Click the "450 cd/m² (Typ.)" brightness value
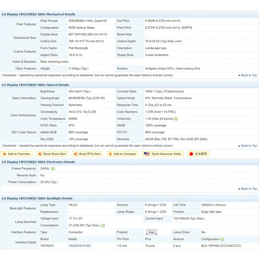 click(80, 92)
